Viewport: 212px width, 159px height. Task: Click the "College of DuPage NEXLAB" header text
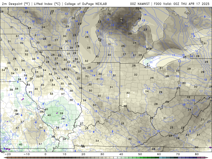coord(86,4)
